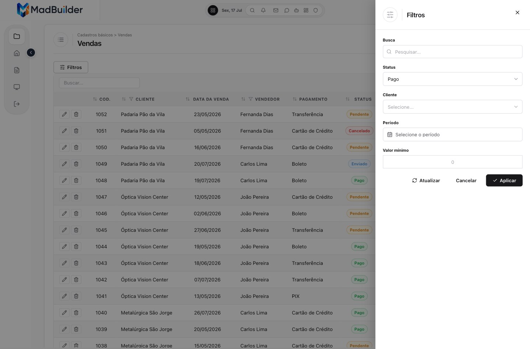
Task: Expand the Cliente Selecione dropdown
Action: pos(453,107)
